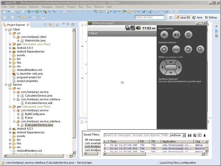221x166 pixels.
Task: Click Clear Log icon in LogCat
Action: pos(195,135)
